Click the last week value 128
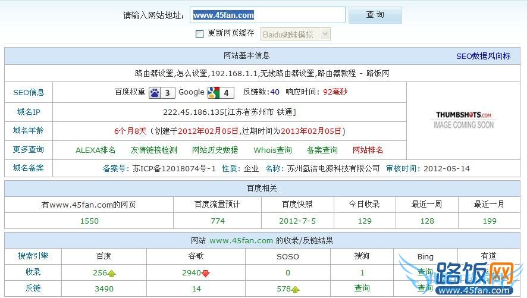The image size is (527, 298). click(427, 221)
